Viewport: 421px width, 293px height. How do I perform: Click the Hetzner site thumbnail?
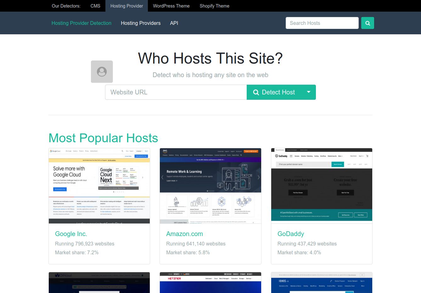click(x=210, y=283)
